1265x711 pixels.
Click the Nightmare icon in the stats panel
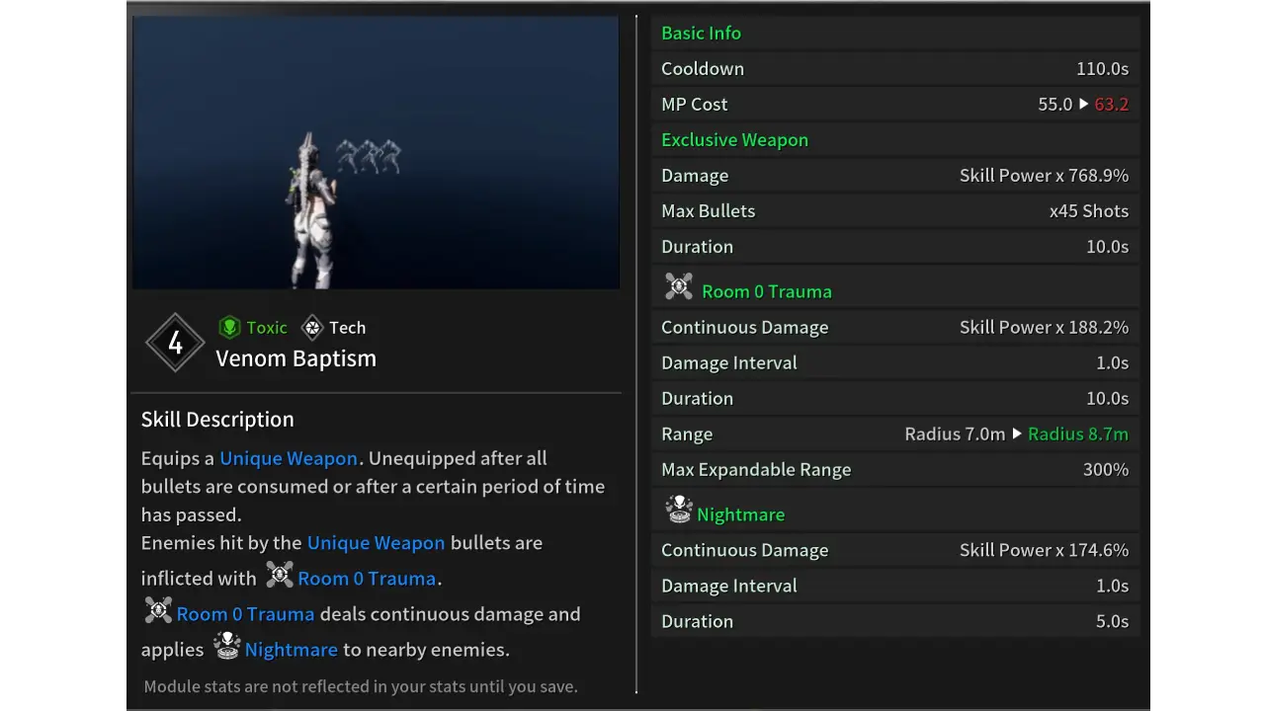(x=678, y=510)
